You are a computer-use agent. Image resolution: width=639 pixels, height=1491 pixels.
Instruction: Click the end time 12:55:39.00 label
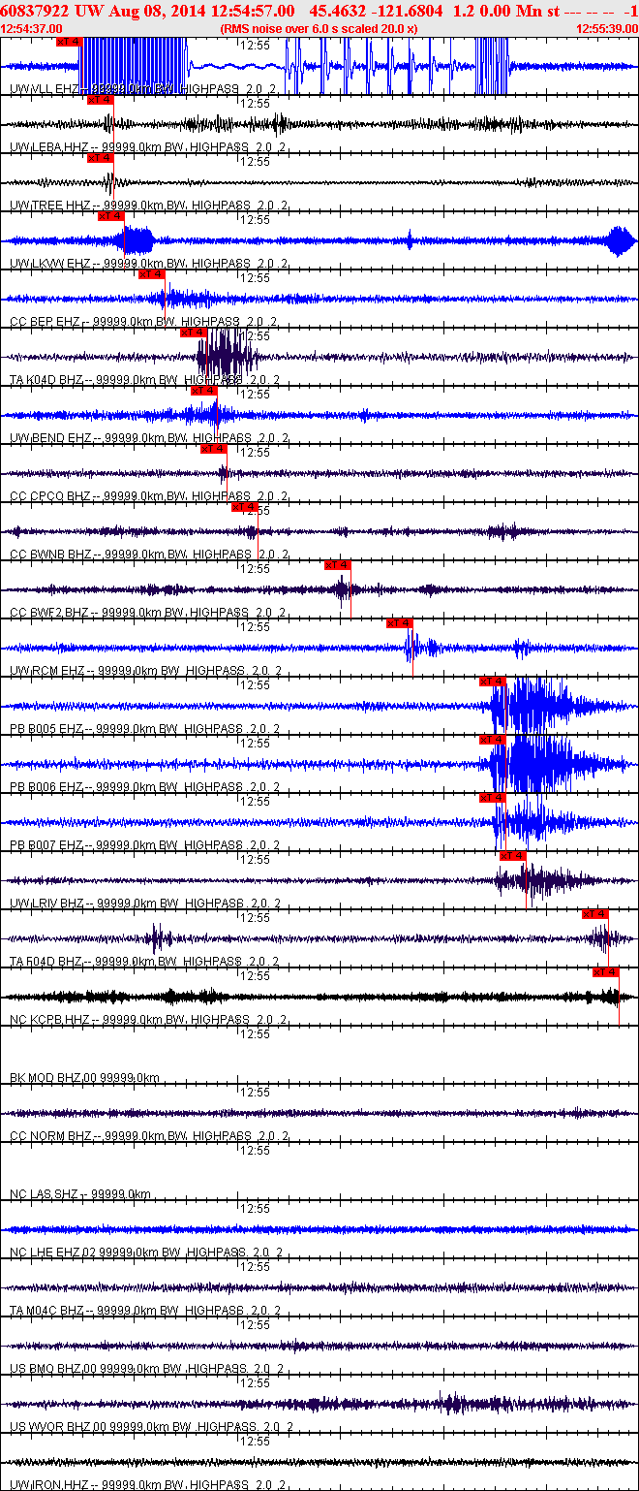click(x=607, y=29)
